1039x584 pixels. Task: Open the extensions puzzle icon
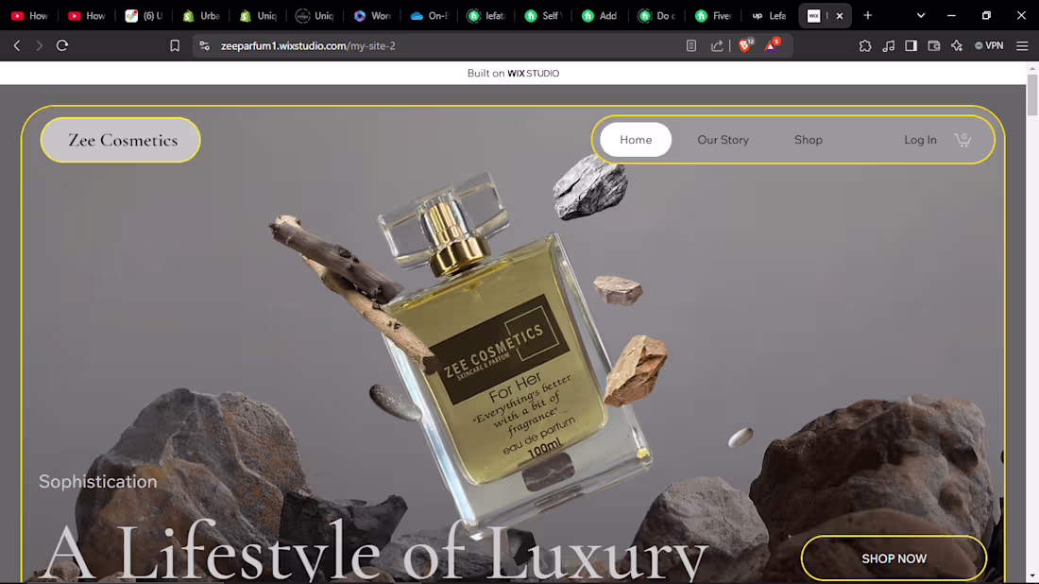pos(865,45)
